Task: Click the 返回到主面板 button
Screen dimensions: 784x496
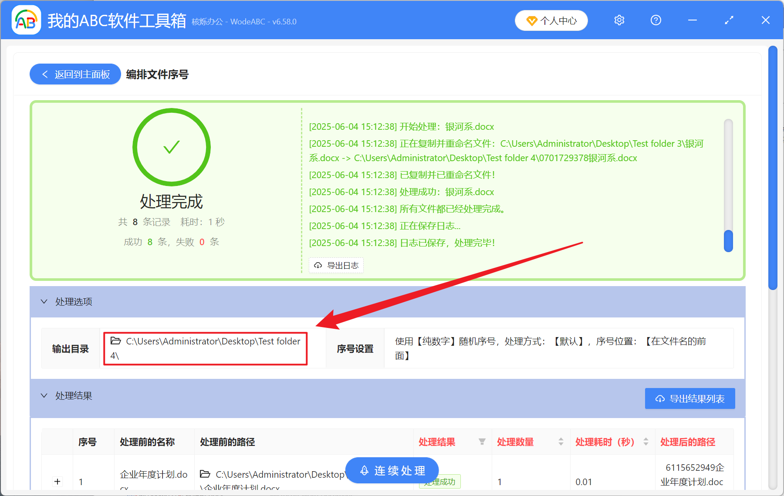Action: (75, 74)
